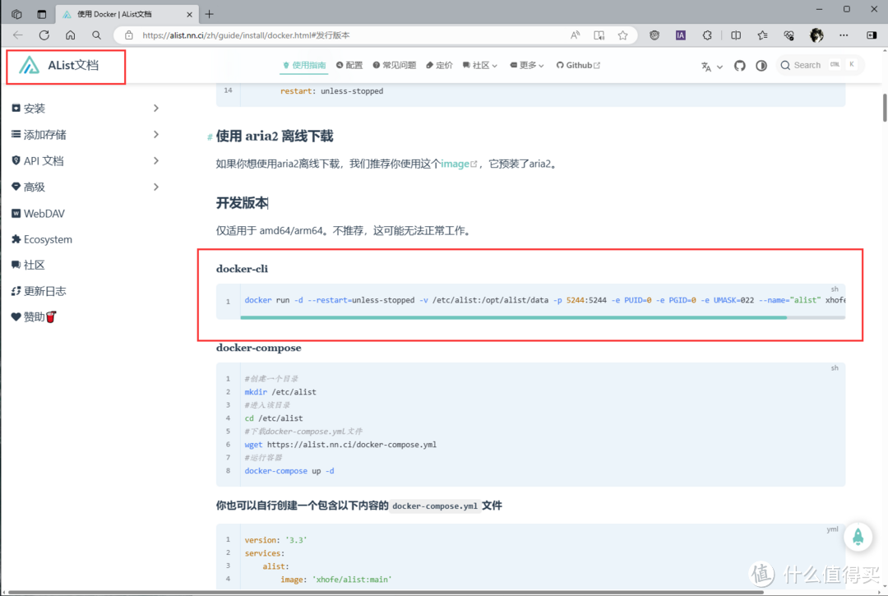This screenshot has width=888, height=596.
Task: Open the 社区 navbar dropdown
Action: 480,65
